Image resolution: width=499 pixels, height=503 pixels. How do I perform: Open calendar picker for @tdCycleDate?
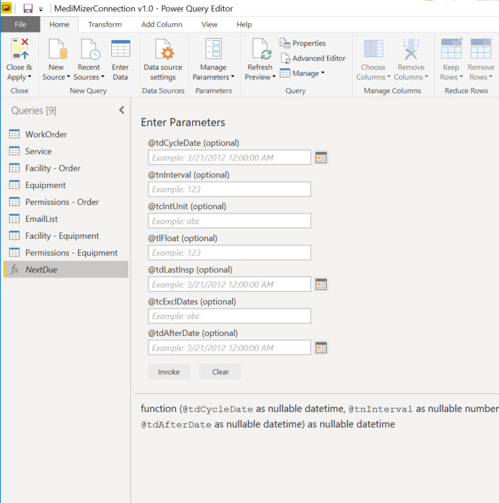[321, 158]
